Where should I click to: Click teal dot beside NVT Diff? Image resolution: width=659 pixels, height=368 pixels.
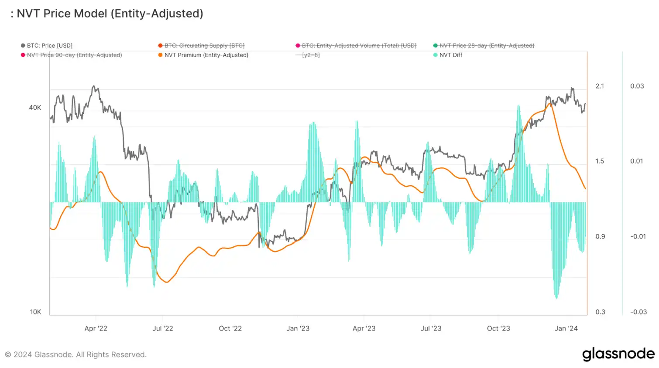tap(436, 55)
